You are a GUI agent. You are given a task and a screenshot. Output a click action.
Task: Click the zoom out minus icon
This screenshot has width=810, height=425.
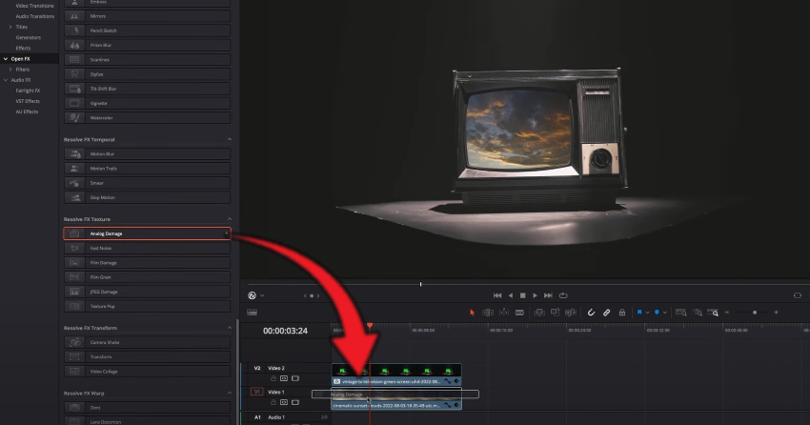tap(727, 313)
